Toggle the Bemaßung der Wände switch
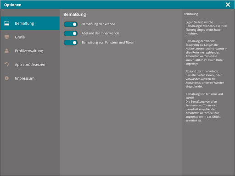The image size is (235, 176). pos(71,24)
